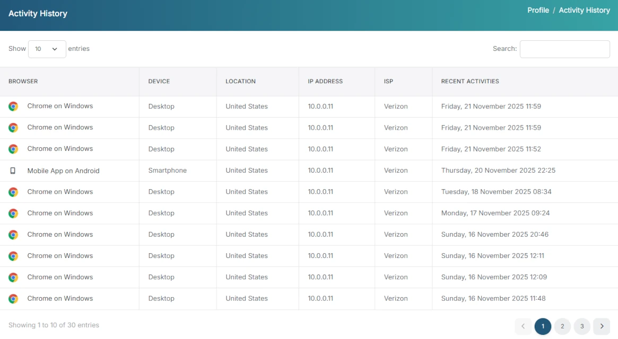Sort table by IP Address header
This screenshot has height=339, width=618.
click(325, 82)
